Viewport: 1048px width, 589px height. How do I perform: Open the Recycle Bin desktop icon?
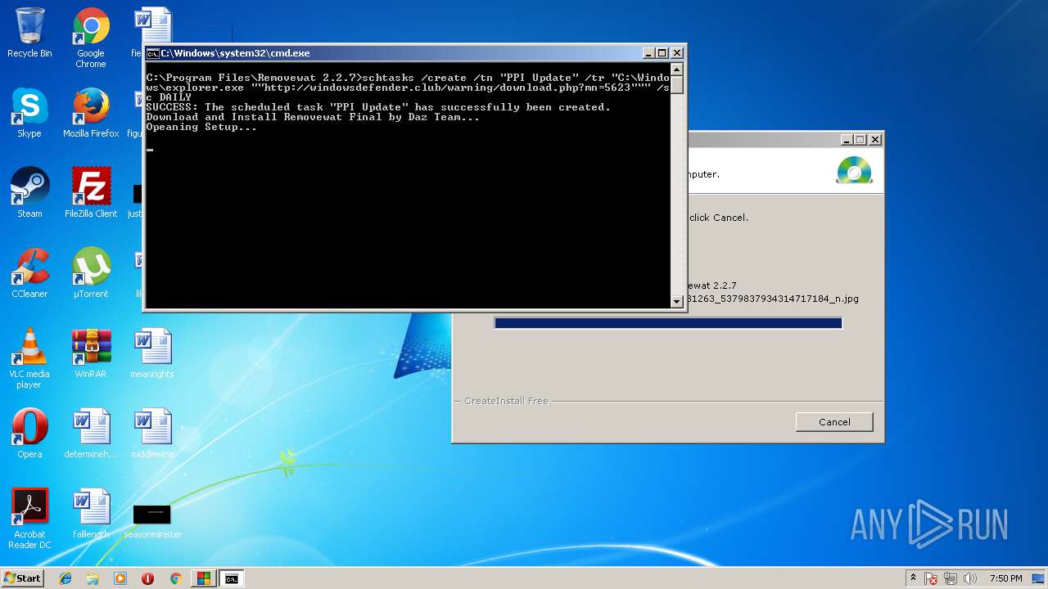coord(29,33)
